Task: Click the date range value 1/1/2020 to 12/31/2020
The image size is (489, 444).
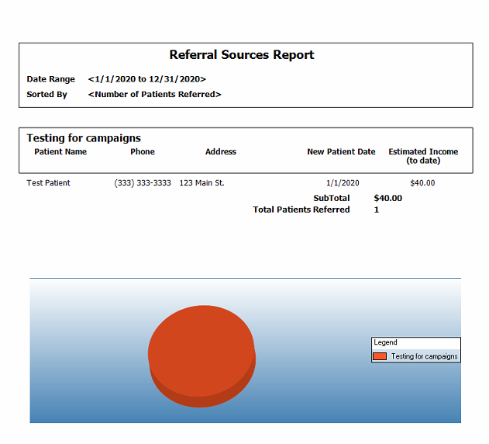Action: [147, 79]
